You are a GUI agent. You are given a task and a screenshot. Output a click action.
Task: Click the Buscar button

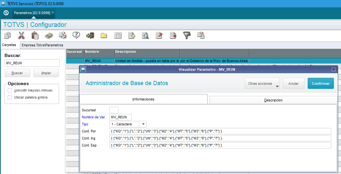coord(17,73)
